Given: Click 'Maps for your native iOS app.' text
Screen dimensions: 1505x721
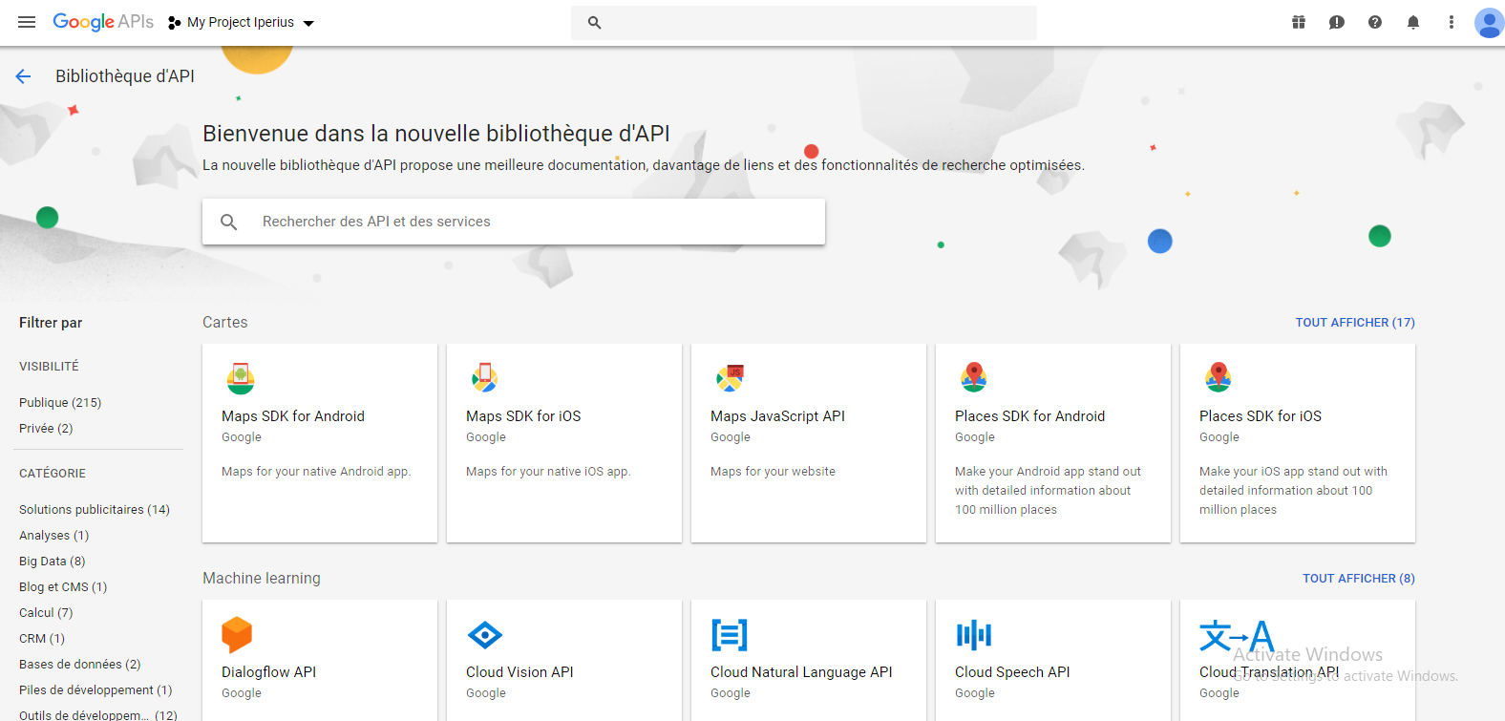Looking at the screenshot, I should (x=548, y=472).
